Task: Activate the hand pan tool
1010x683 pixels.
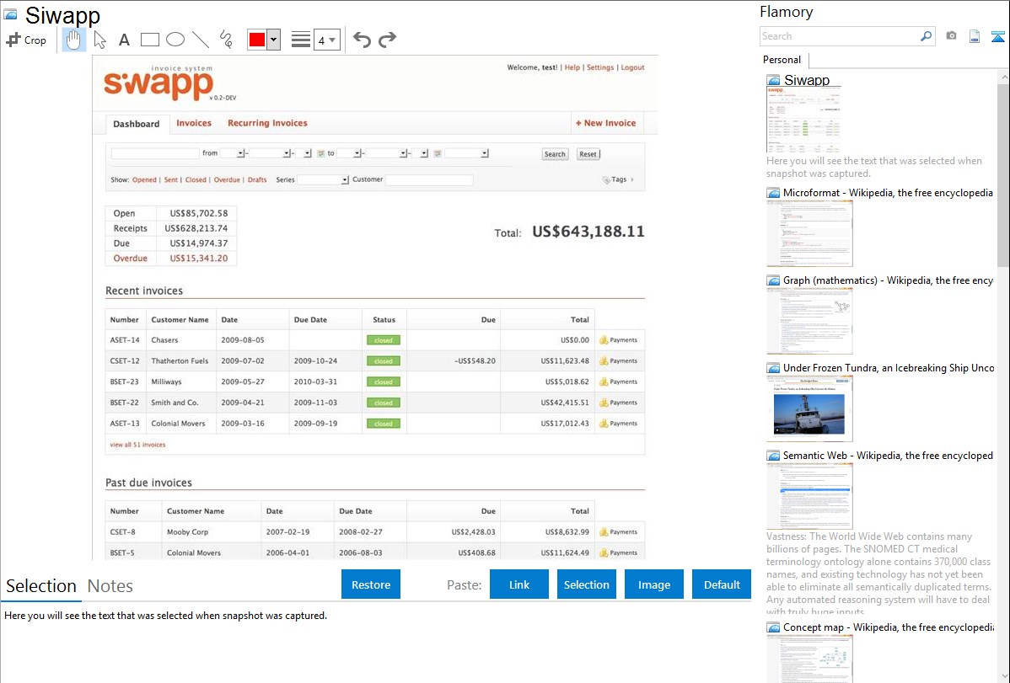Action: (x=74, y=40)
